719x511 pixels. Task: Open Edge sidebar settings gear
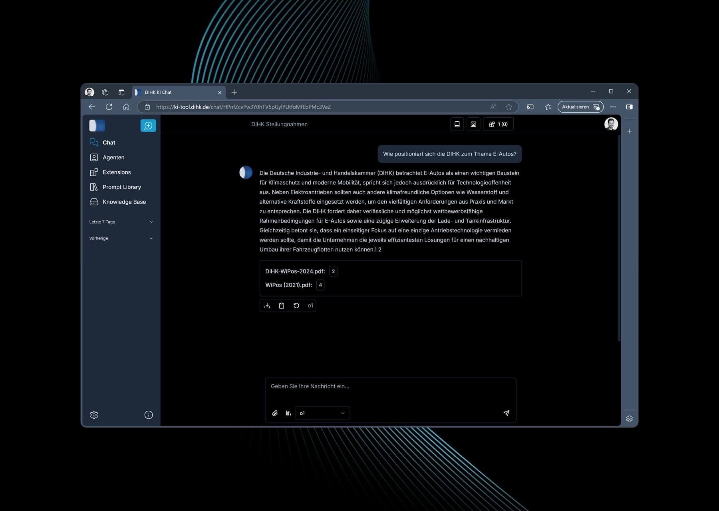pyautogui.click(x=629, y=419)
